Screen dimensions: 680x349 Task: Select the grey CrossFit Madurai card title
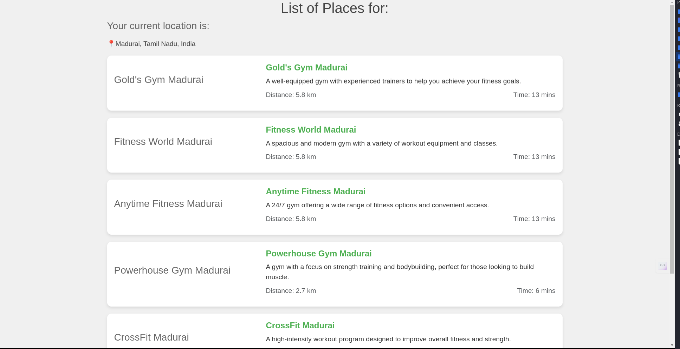click(151, 337)
